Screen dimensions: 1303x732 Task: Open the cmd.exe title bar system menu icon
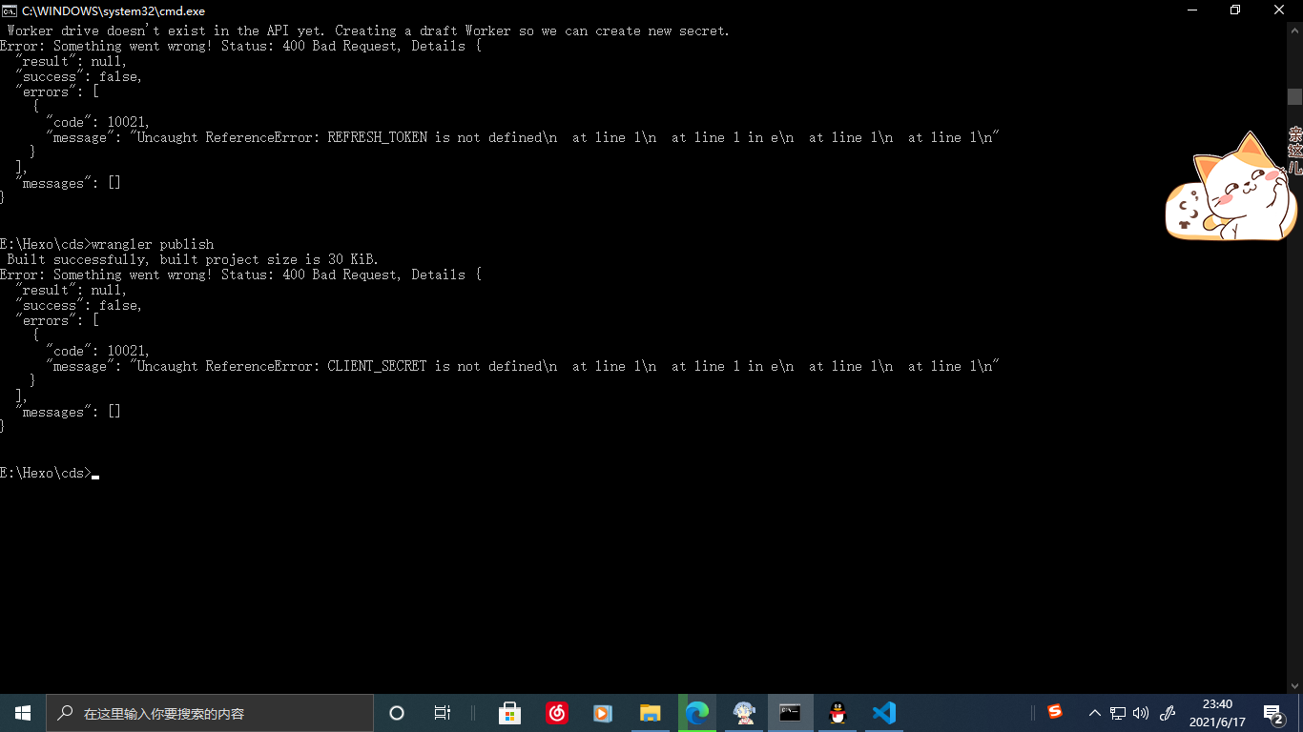[x=10, y=10]
